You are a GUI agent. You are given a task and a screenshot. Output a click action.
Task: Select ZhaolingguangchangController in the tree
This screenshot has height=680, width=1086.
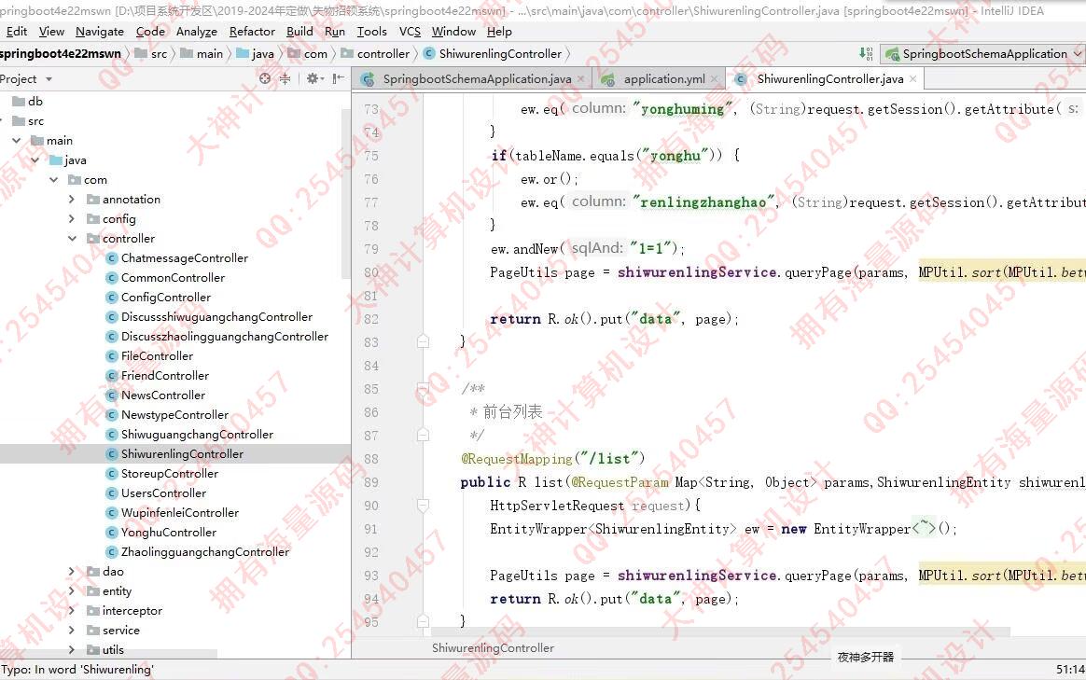(205, 552)
